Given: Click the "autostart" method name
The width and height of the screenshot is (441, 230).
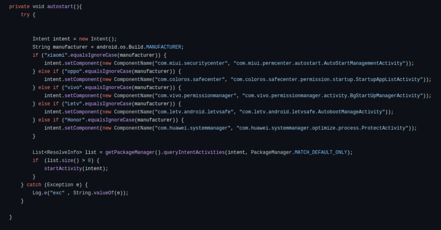Looking at the screenshot, I should point(60,7).
